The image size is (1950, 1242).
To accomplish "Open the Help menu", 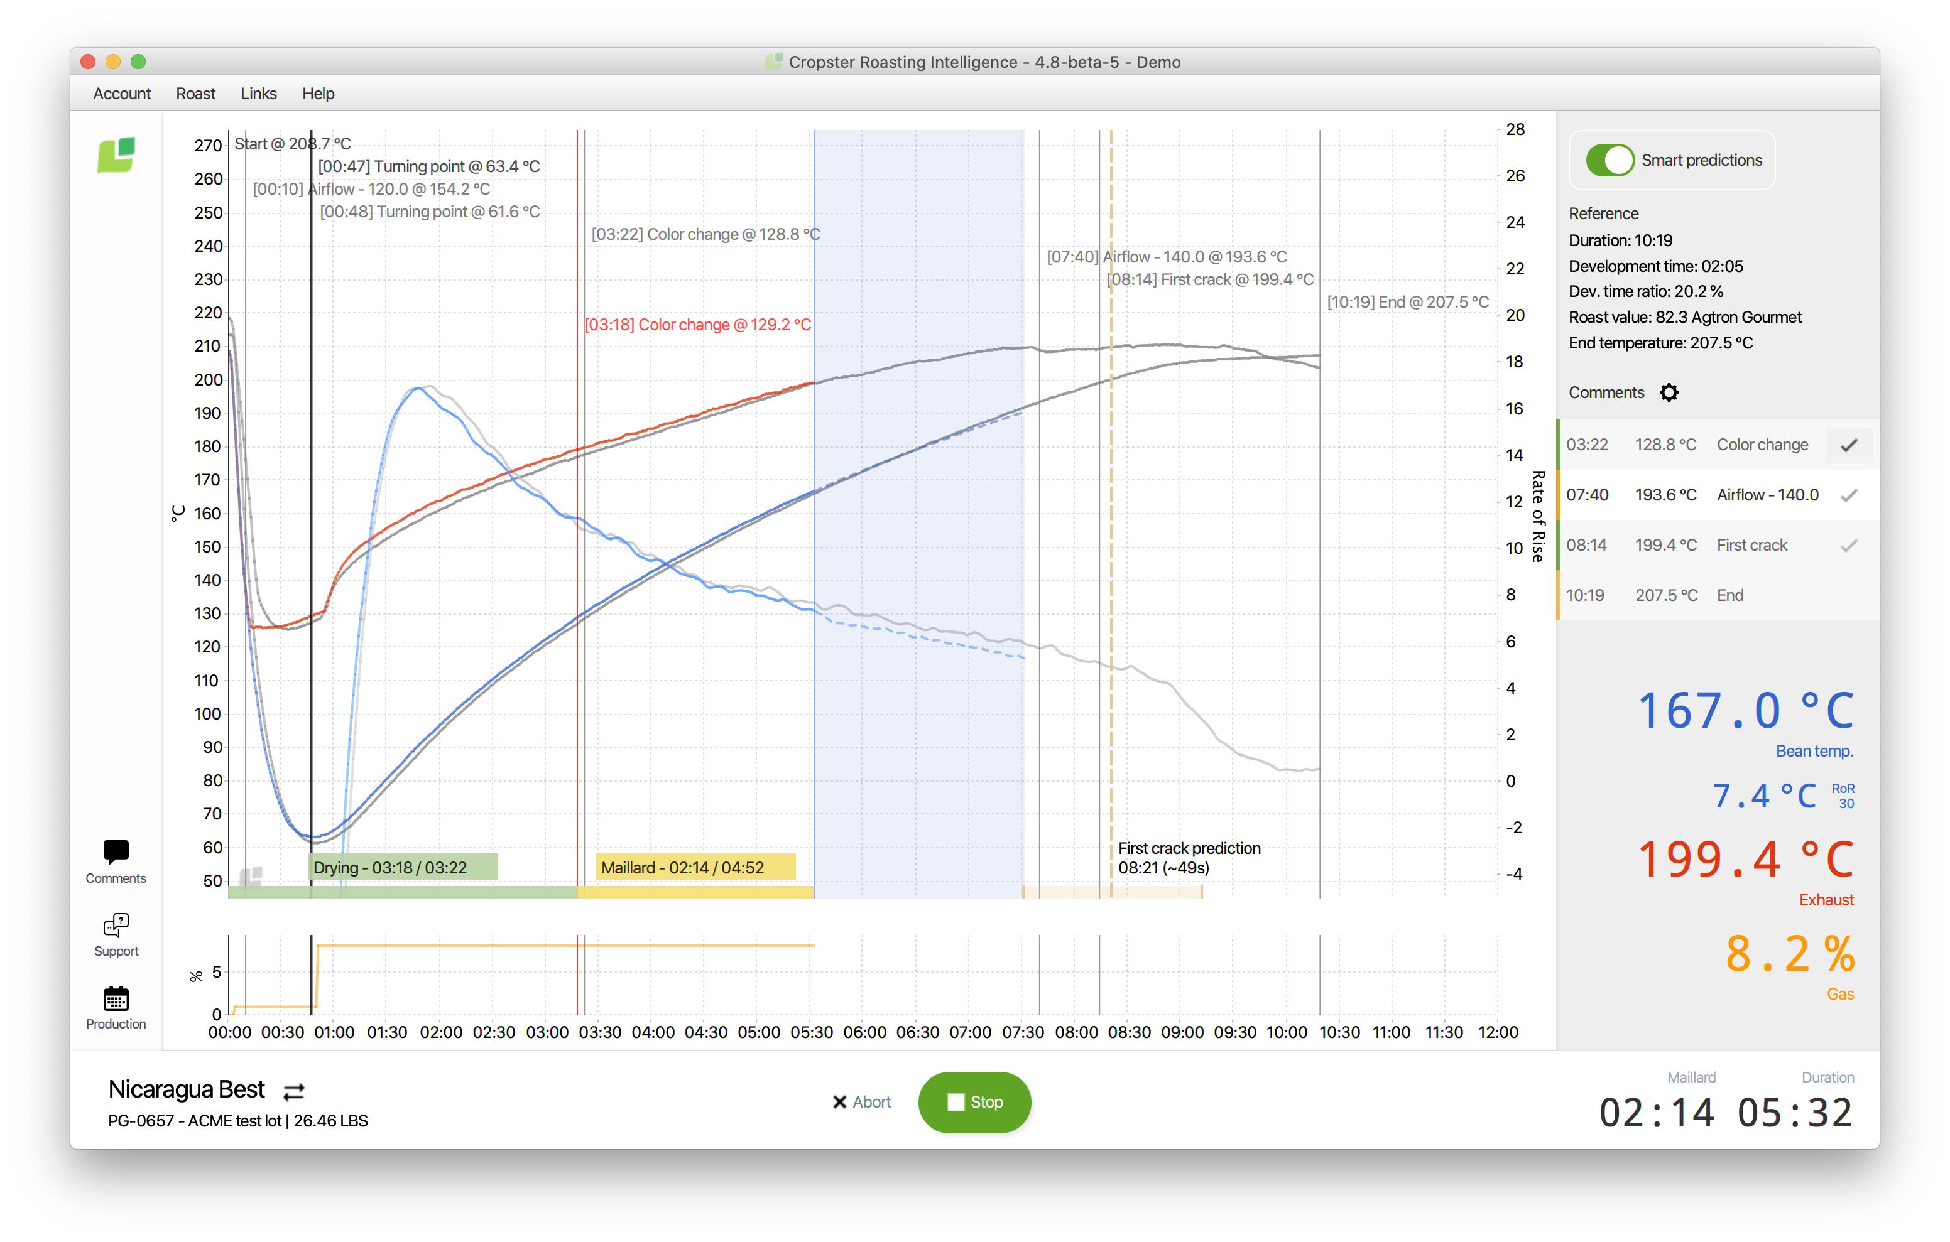I will (319, 94).
